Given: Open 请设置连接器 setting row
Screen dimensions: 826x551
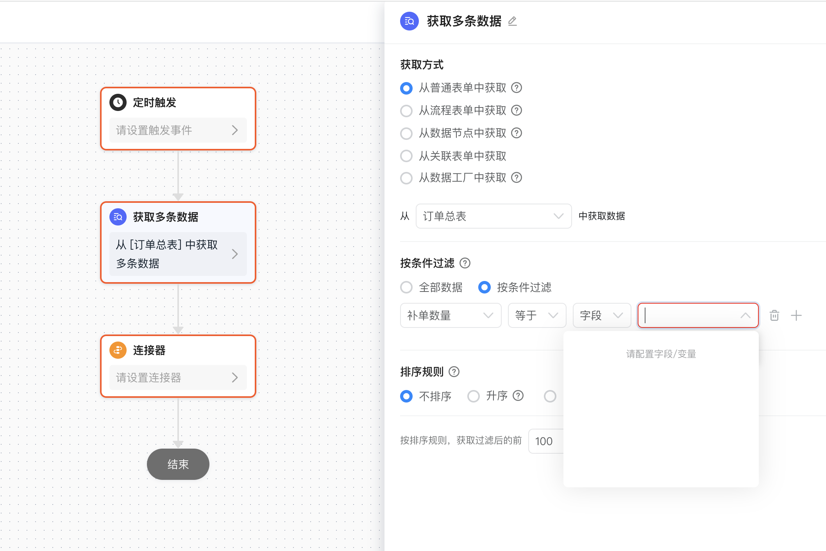Looking at the screenshot, I should point(178,377).
